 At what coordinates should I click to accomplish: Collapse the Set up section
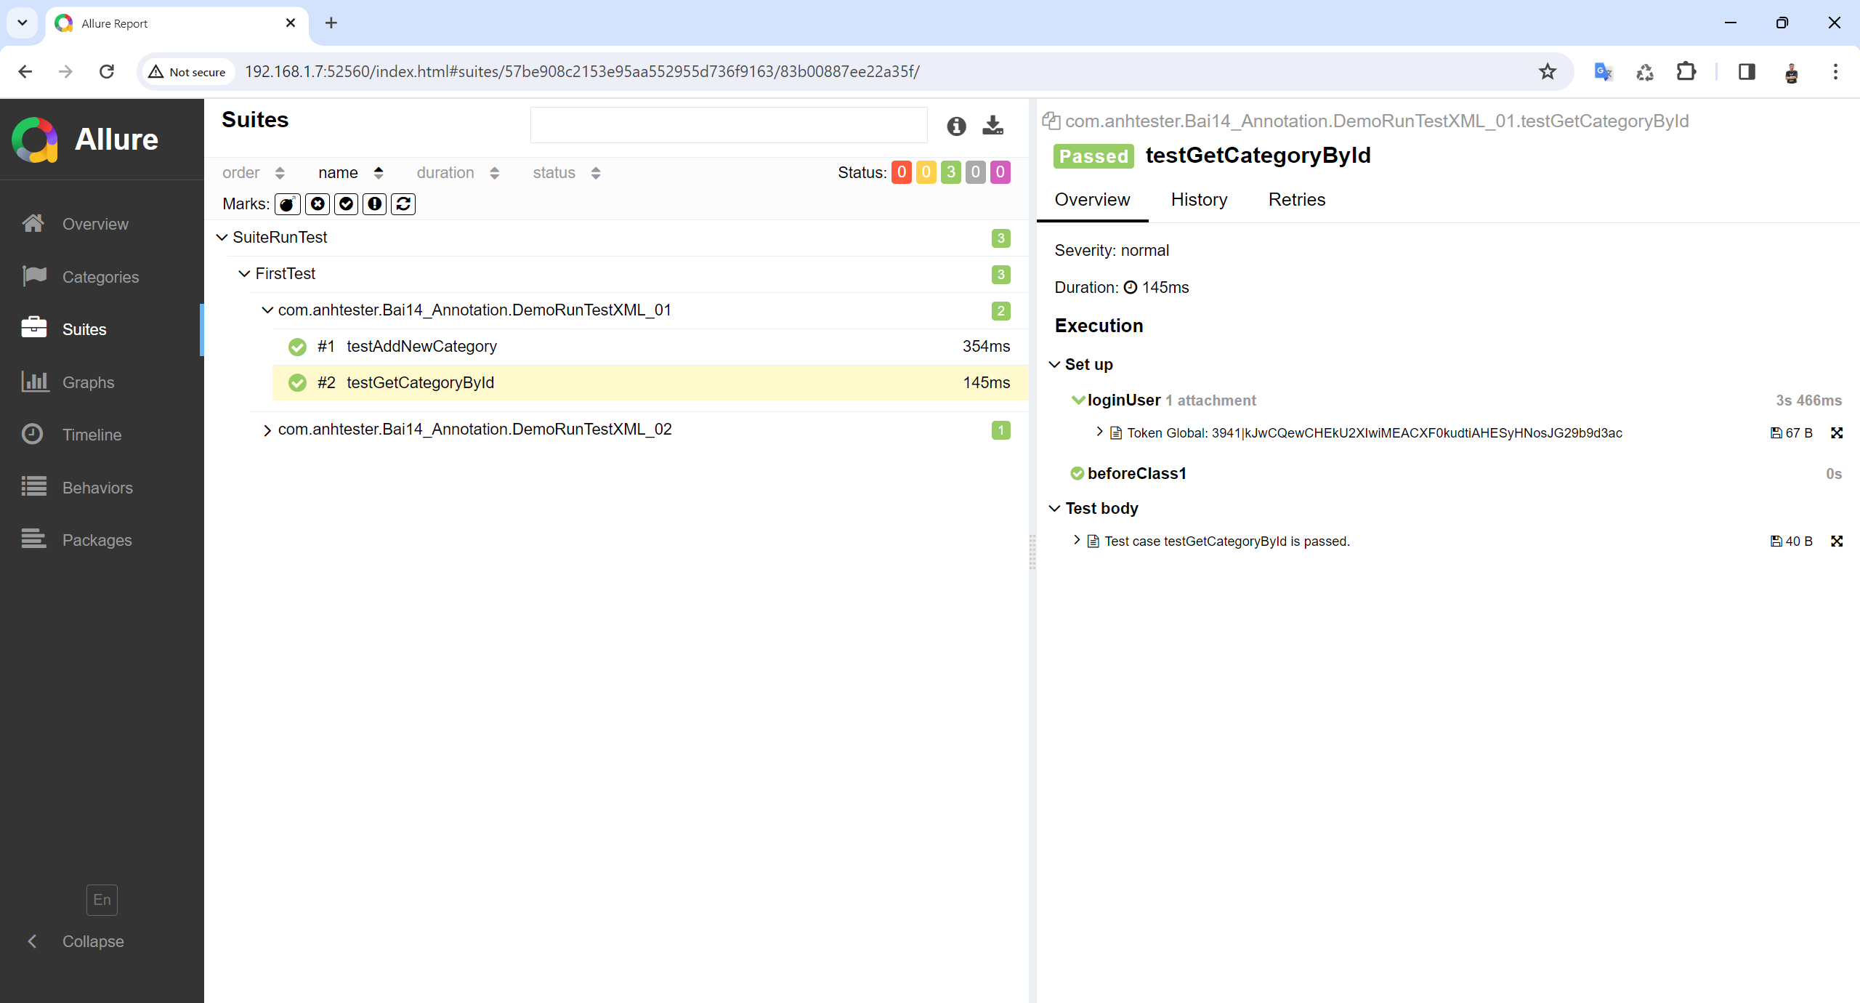[1055, 365]
